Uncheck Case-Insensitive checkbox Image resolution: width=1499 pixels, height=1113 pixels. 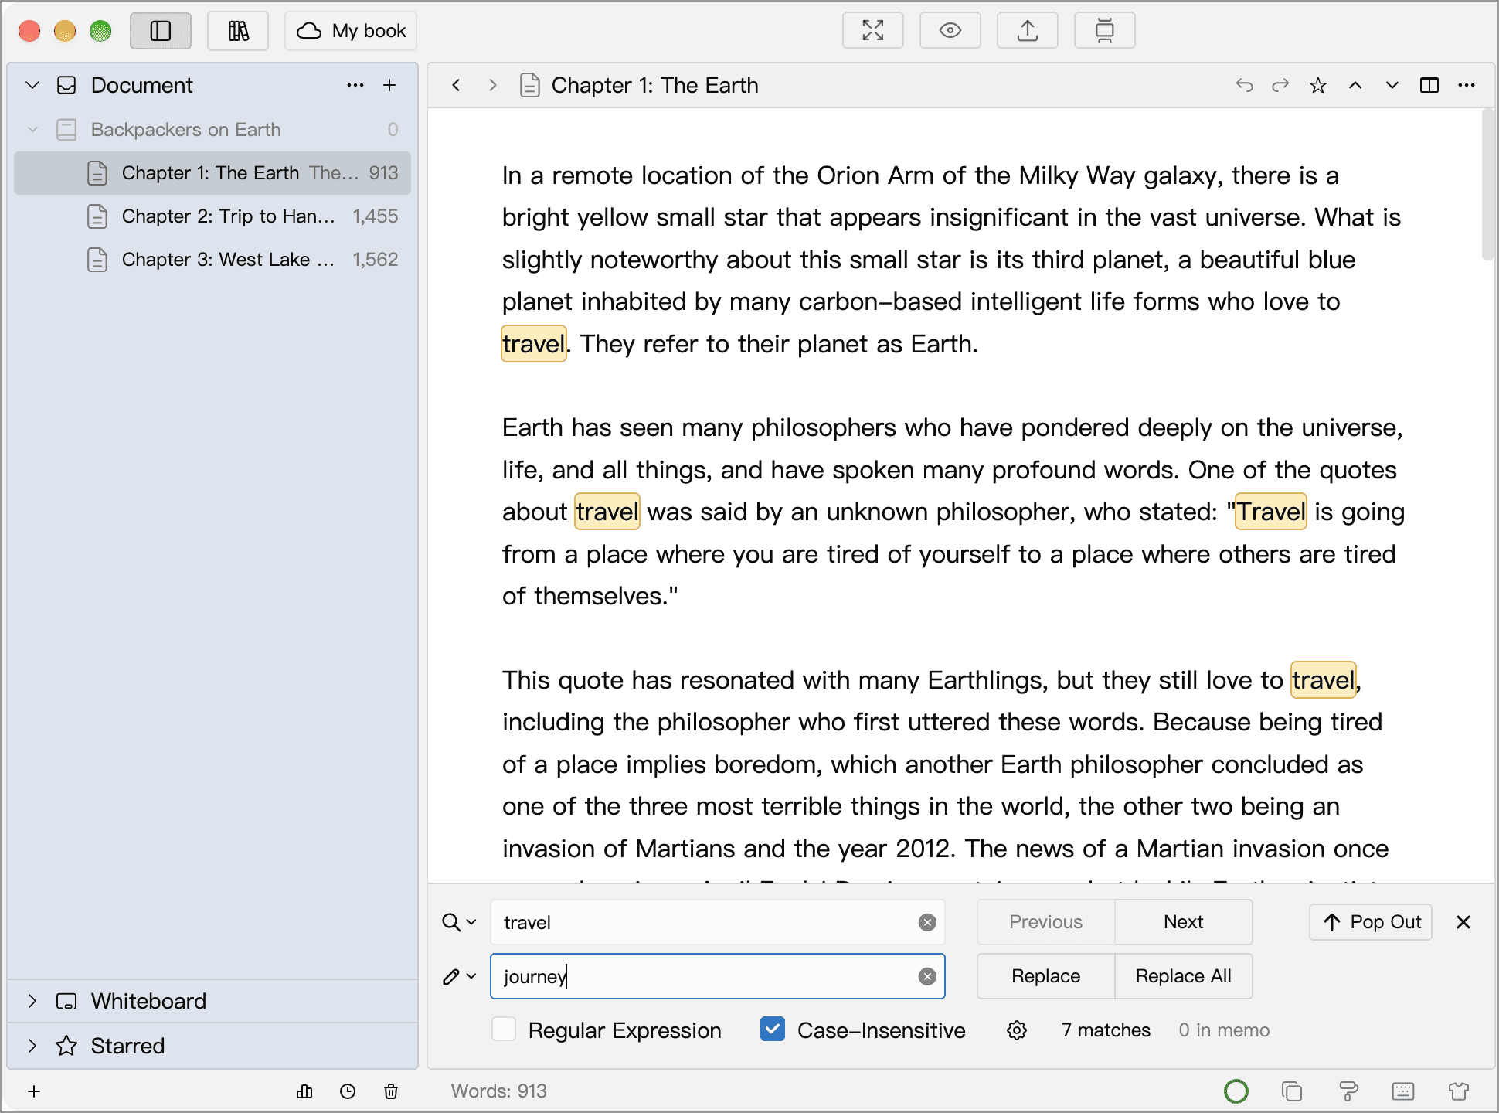coord(773,1030)
